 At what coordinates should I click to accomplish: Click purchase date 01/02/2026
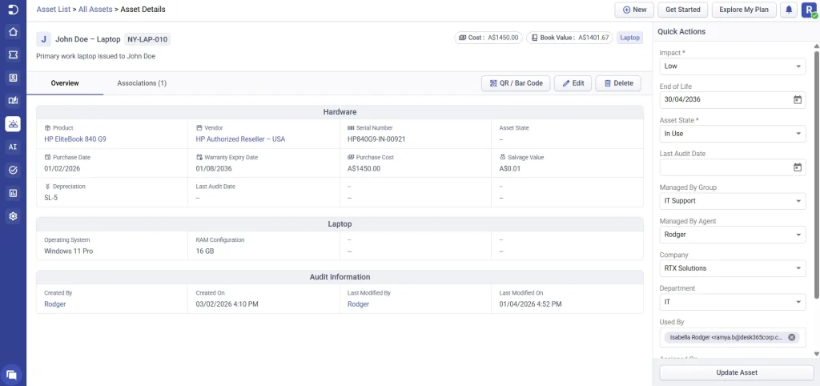pyautogui.click(x=62, y=168)
